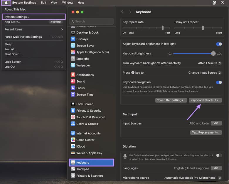This screenshot has height=184, width=229.
Task: Go back with the left chevron
Action: [x=122, y=12]
